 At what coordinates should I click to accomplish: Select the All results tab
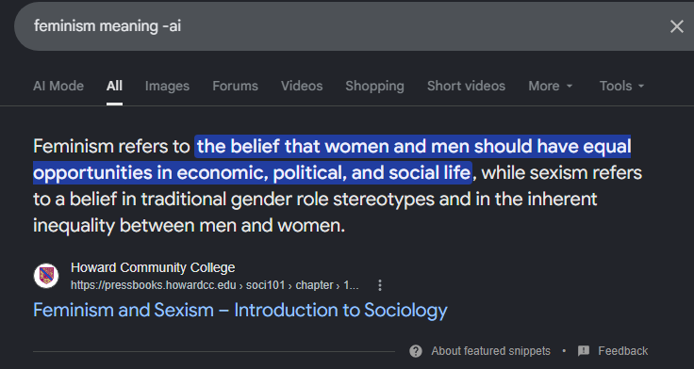point(114,86)
